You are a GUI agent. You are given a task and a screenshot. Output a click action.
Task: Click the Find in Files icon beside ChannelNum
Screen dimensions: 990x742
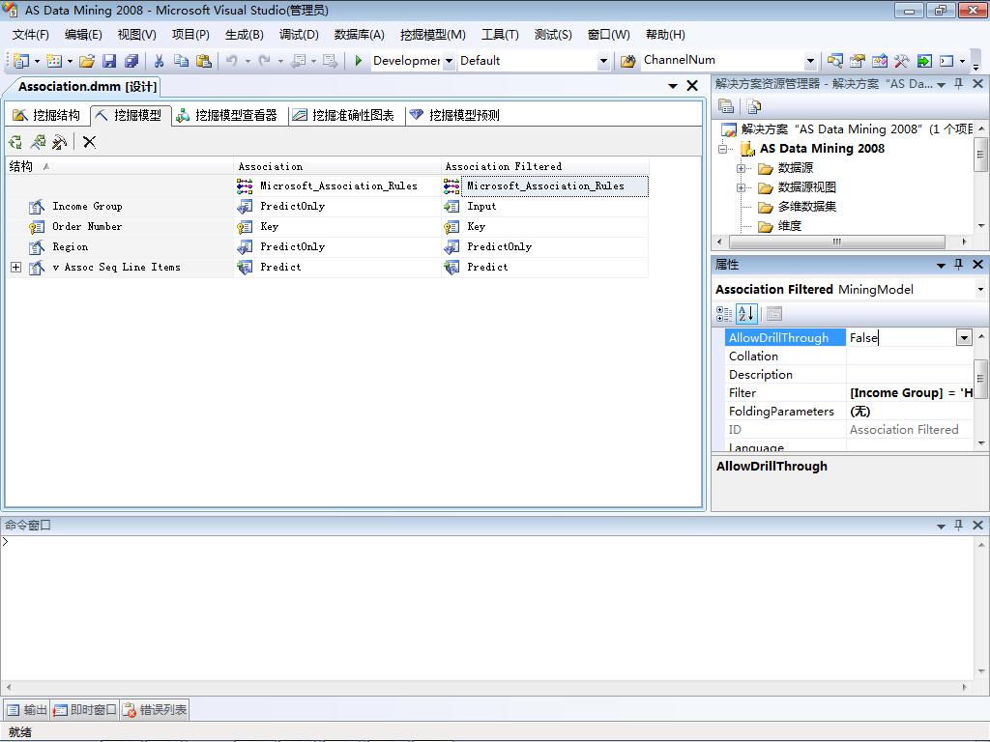pyautogui.click(x=627, y=61)
